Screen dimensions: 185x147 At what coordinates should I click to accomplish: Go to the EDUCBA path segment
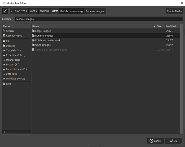pos(45,11)
